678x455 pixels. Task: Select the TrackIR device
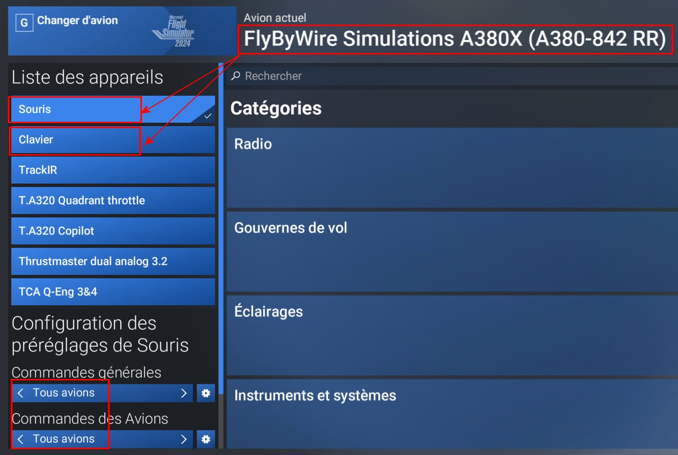point(113,170)
